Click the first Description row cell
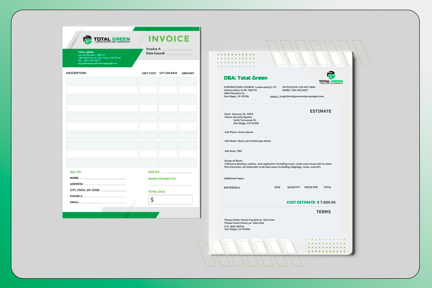 pos(102,81)
